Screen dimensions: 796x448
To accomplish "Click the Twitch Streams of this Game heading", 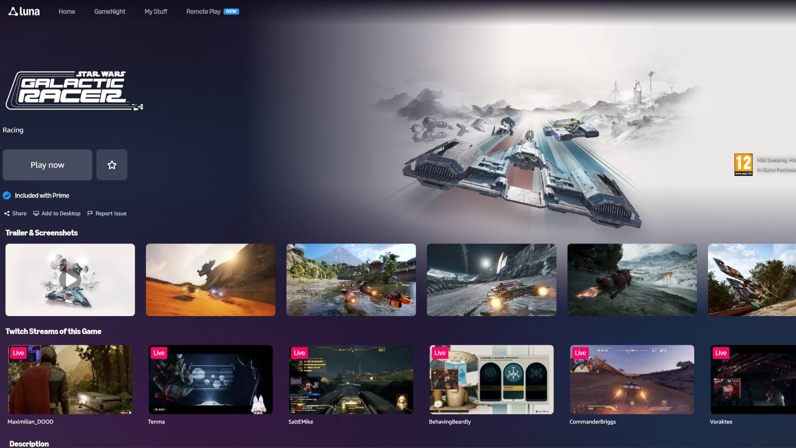I will coord(53,331).
